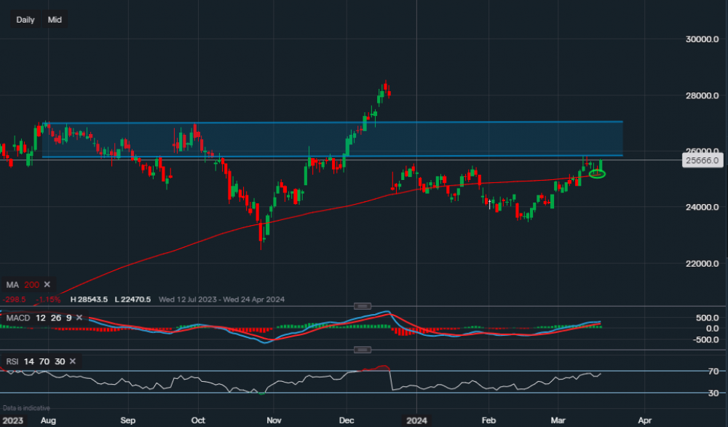Click the 2023 year label on time axis
Screen dimensions: 728x427
pyautogui.click(x=13, y=420)
